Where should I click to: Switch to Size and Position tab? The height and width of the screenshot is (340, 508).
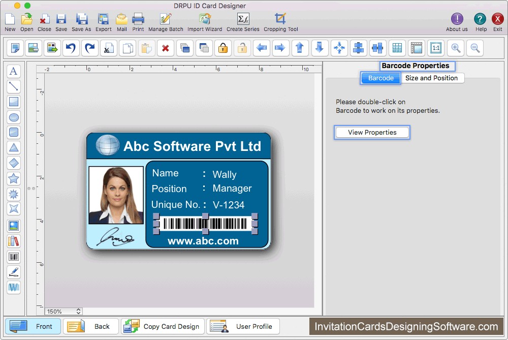[x=431, y=78]
